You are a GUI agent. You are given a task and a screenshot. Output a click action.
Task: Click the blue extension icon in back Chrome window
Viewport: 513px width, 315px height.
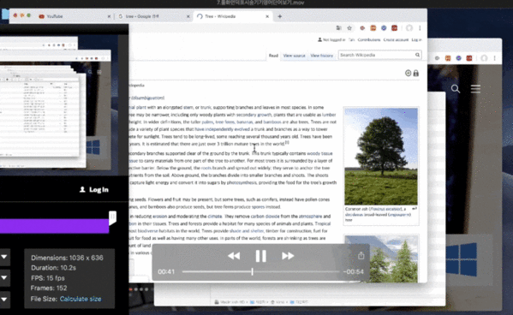tap(459, 58)
